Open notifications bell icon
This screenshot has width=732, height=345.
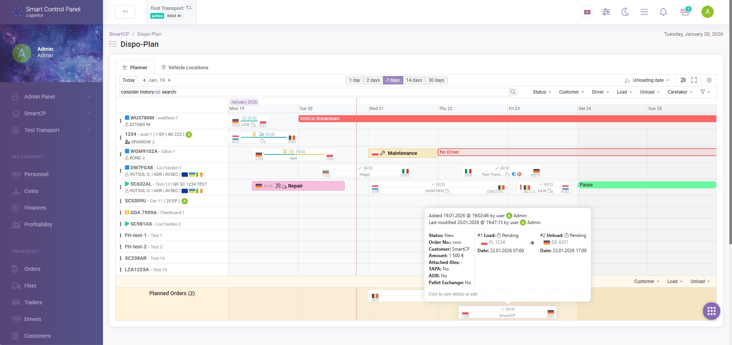(663, 12)
